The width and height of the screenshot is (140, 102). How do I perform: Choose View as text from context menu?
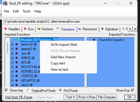coord(68,70)
